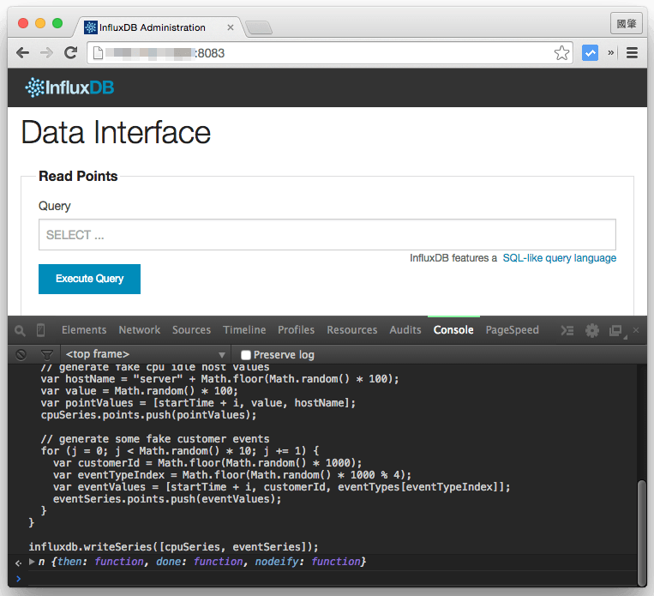The height and width of the screenshot is (596, 654).
Task: Click the 'Data Interface' heading
Action: point(116,133)
